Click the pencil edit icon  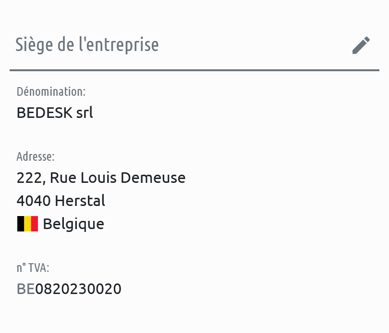tap(361, 45)
